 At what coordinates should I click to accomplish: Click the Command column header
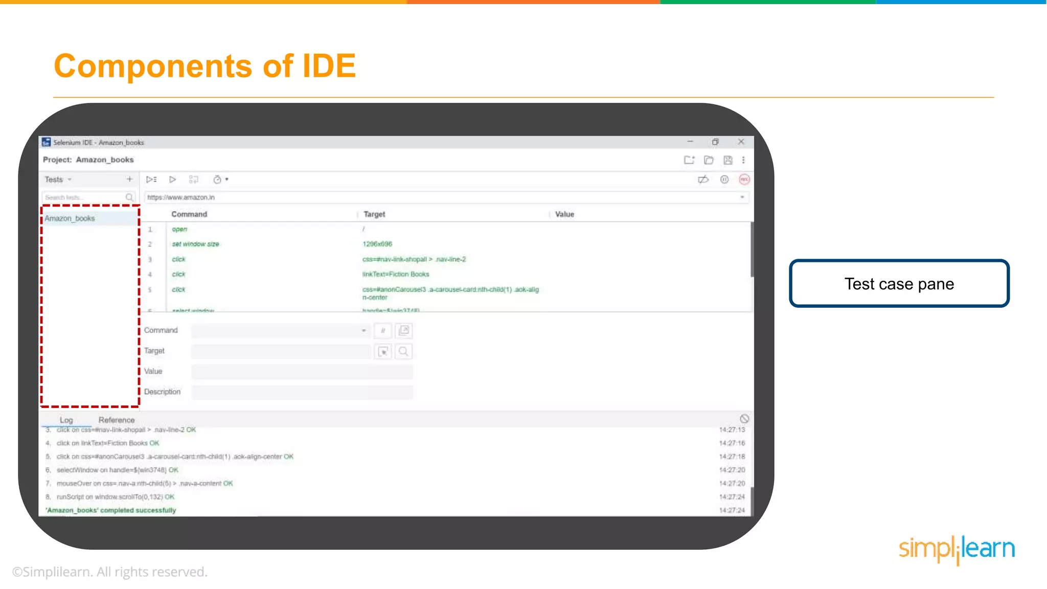click(189, 214)
